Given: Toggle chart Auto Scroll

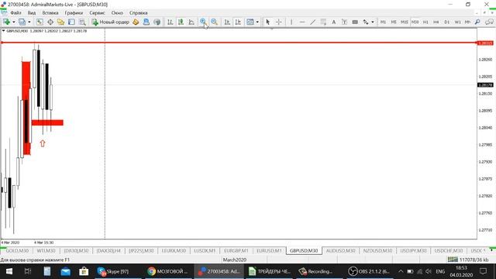Looking at the screenshot, I should click(227, 22).
